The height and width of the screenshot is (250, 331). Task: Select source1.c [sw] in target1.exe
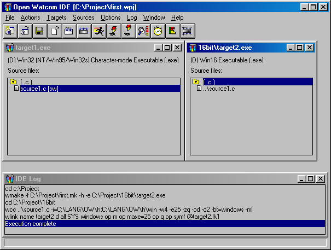39,89
